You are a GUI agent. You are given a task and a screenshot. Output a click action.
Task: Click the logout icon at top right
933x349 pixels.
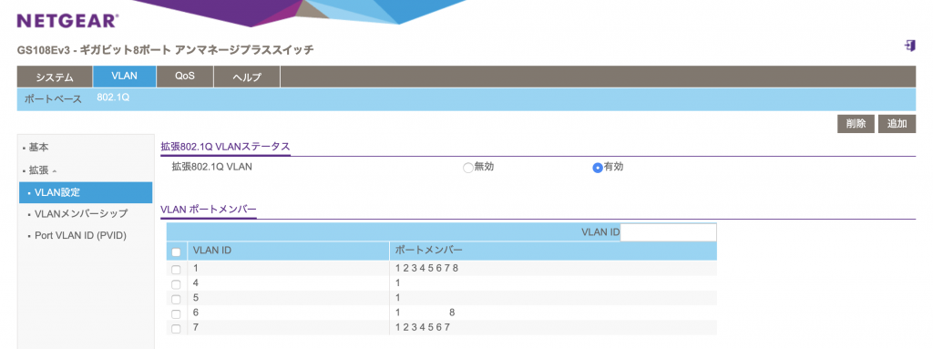[909, 46]
